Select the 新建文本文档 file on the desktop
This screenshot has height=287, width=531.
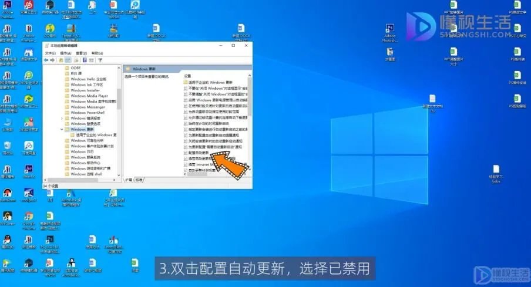click(x=432, y=103)
